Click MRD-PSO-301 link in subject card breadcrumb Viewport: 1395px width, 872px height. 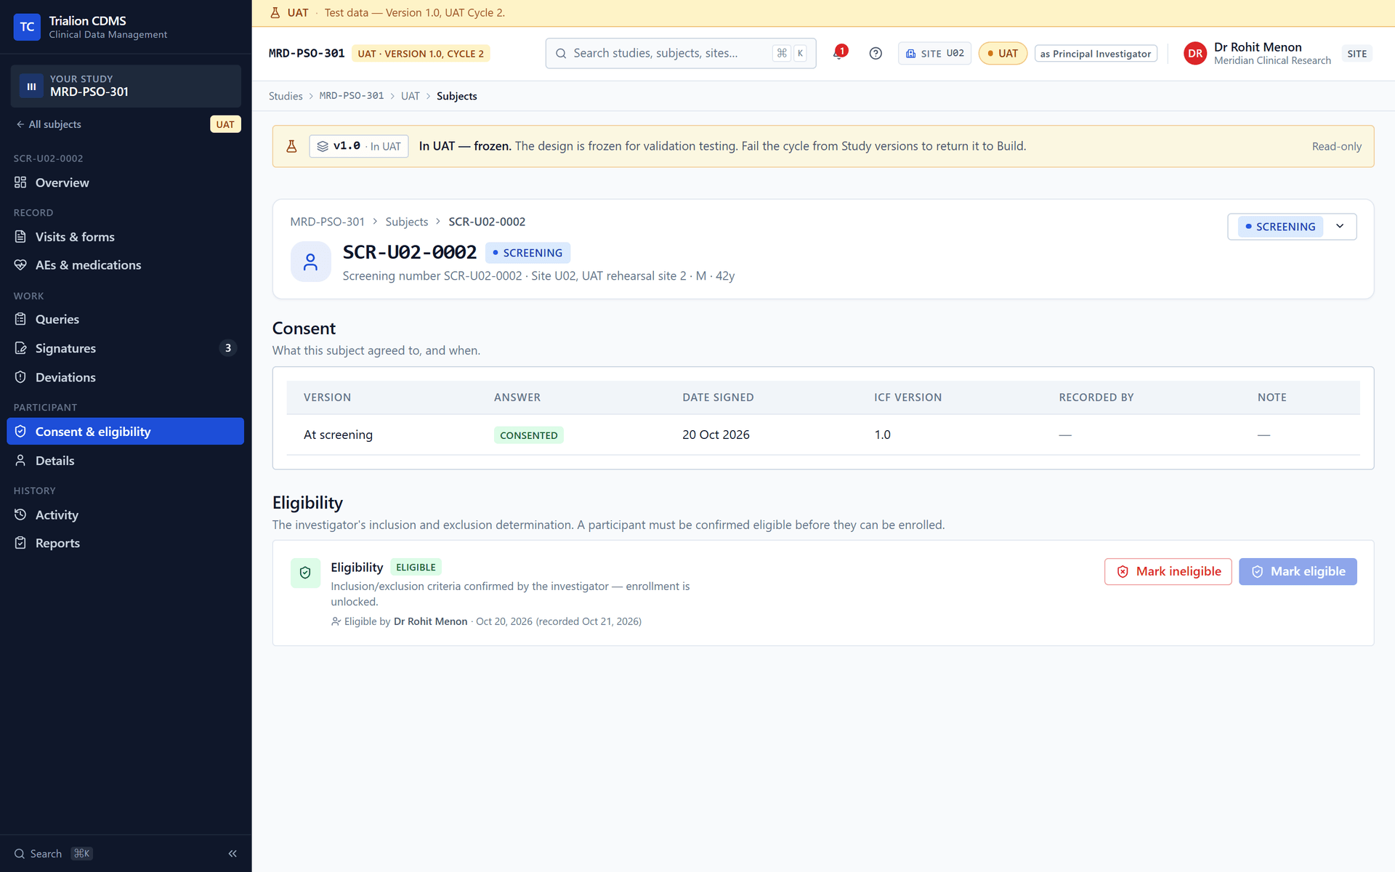(327, 222)
